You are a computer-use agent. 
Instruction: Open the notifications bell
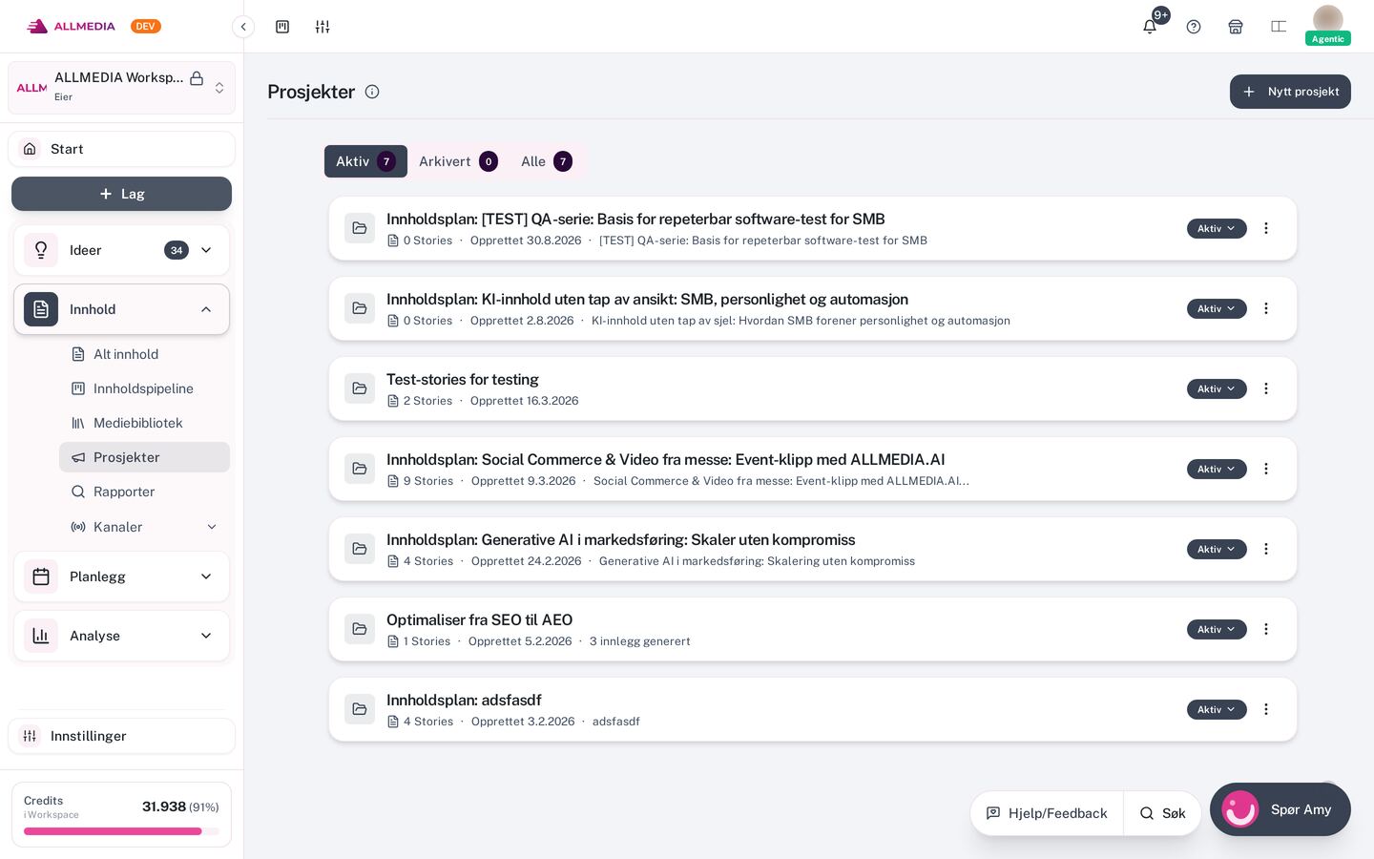[x=1150, y=27]
